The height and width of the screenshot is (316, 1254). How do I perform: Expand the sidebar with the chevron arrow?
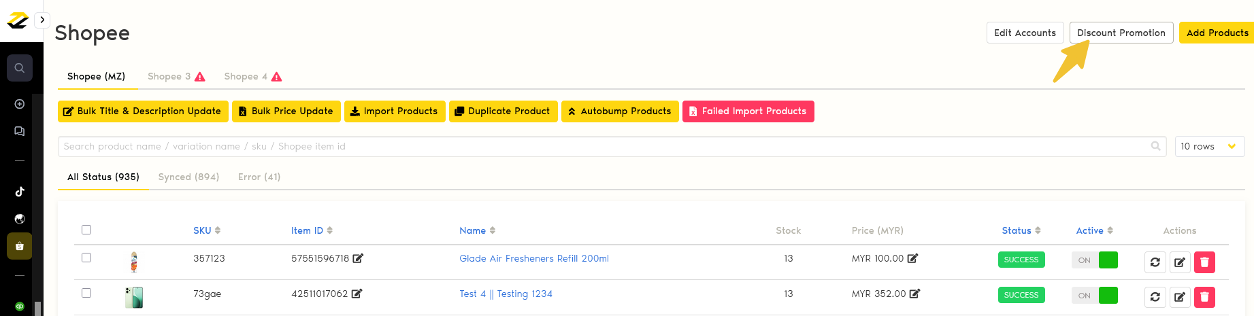pyautogui.click(x=42, y=20)
